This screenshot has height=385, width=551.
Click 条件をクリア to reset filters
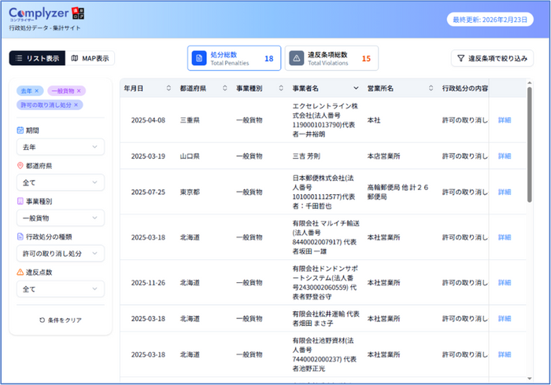point(60,320)
